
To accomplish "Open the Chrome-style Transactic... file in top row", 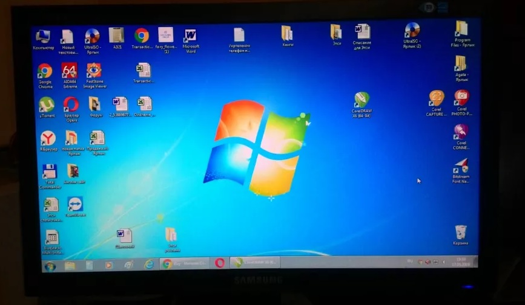I will pyautogui.click(x=142, y=39).
